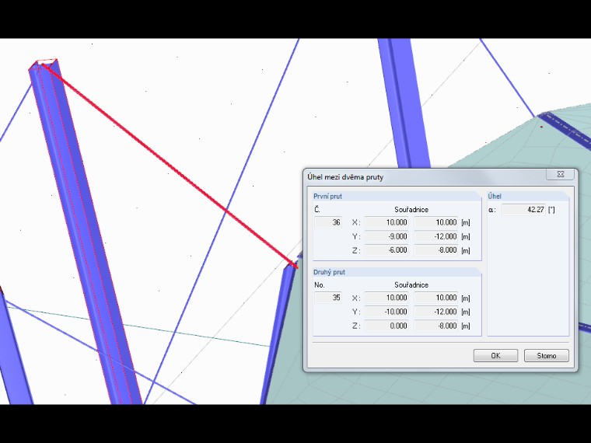Click the angle α value field 42.27

coord(524,209)
